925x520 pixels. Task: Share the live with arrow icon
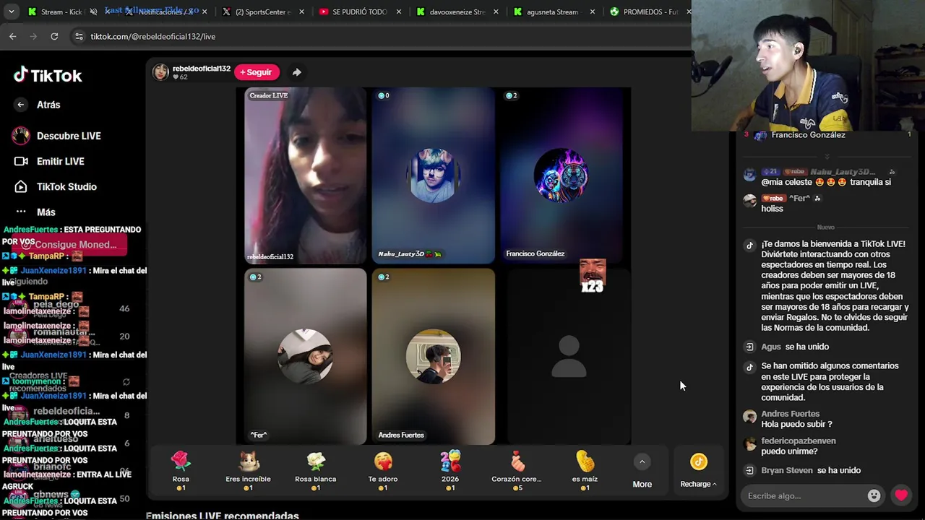click(x=296, y=72)
